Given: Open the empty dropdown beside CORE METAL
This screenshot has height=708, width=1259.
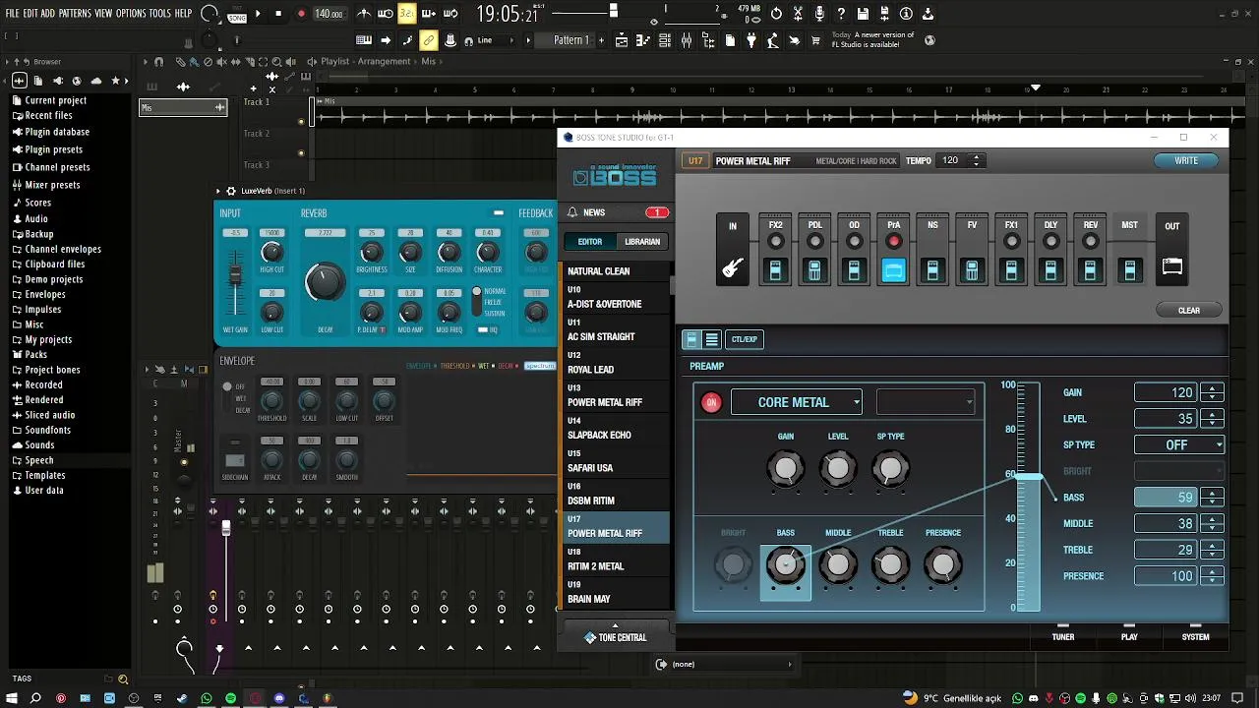Looking at the screenshot, I should 925,402.
